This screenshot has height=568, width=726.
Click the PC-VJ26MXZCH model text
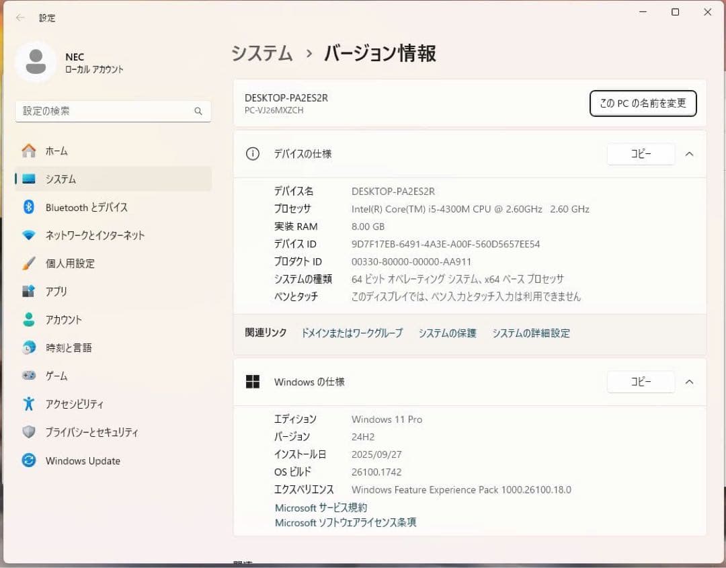click(x=274, y=110)
